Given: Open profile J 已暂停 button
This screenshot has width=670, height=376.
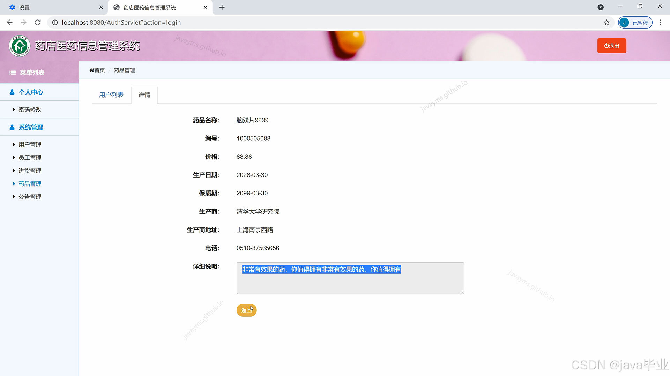Looking at the screenshot, I should 635,23.
